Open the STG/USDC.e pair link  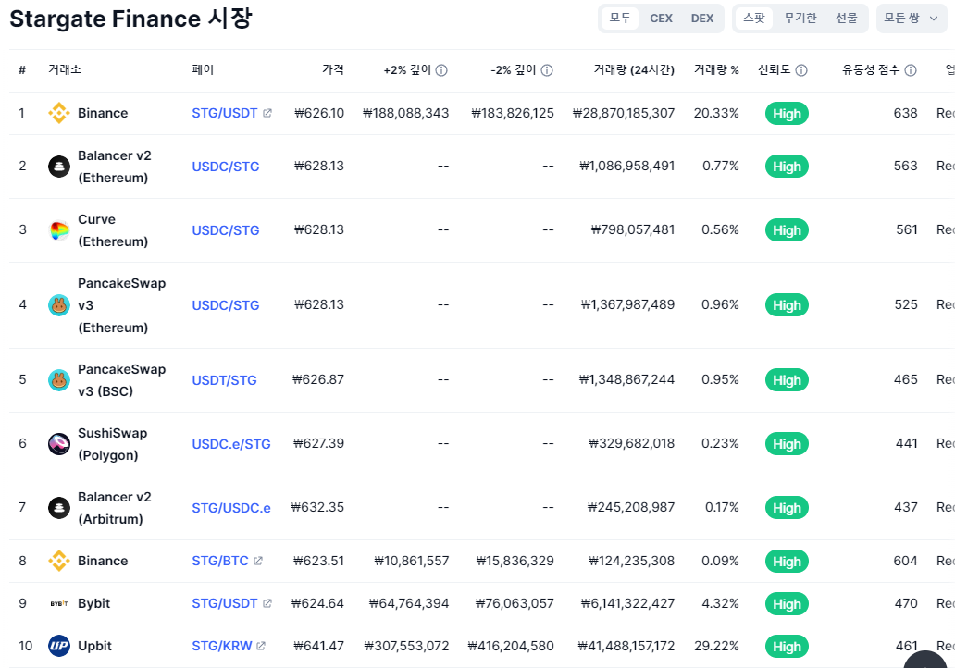tap(231, 508)
